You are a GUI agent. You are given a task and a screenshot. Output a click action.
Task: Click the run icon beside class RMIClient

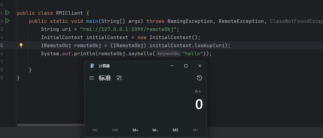[8, 13]
